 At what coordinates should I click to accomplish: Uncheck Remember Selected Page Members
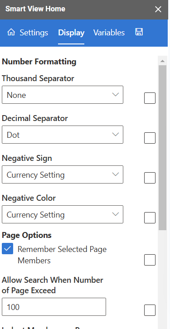coord(8,249)
